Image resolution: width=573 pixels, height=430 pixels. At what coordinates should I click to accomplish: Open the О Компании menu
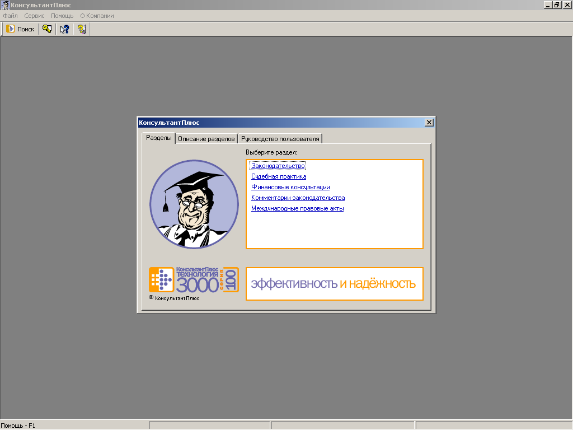97,16
